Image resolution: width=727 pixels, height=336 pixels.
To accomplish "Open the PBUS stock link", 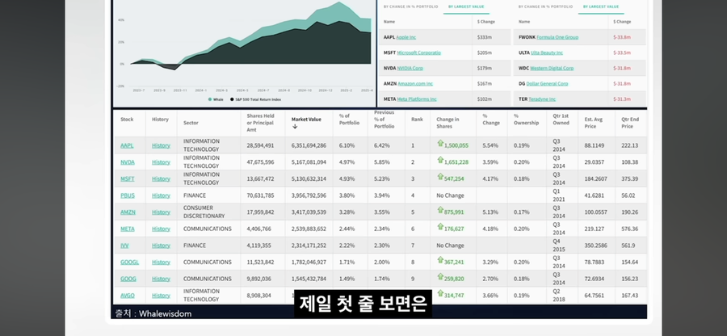I will coord(128,195).
